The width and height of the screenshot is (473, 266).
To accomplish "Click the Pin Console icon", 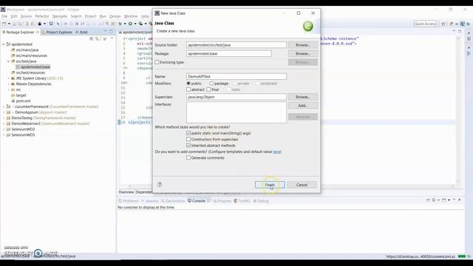I will (x=428, y=200).
